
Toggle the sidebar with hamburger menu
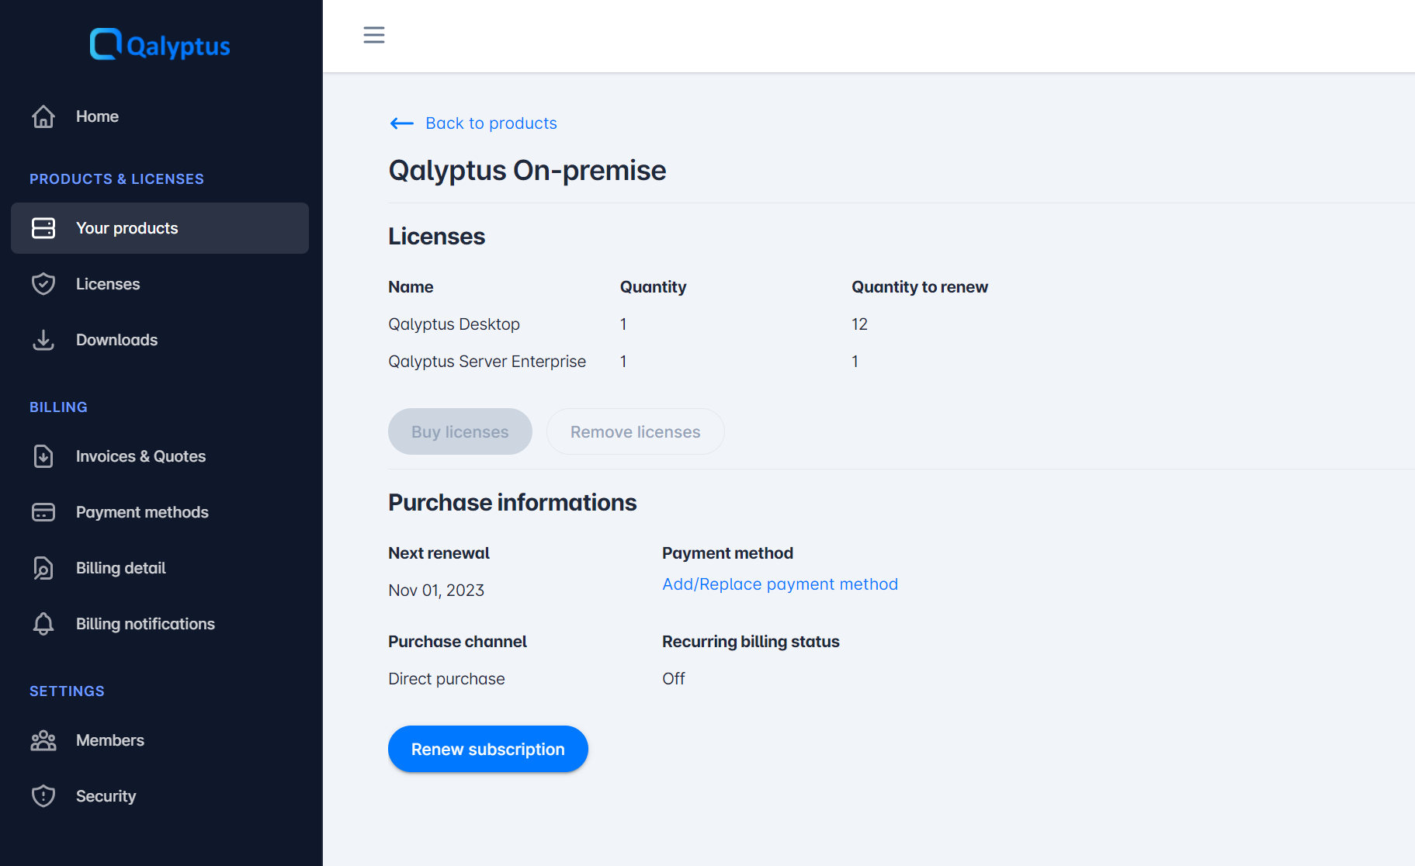tap(374, 35)
